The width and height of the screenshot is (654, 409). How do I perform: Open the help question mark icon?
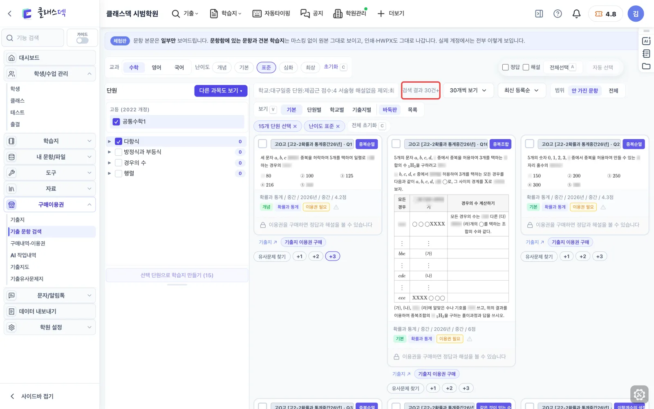tap(558, 13)
